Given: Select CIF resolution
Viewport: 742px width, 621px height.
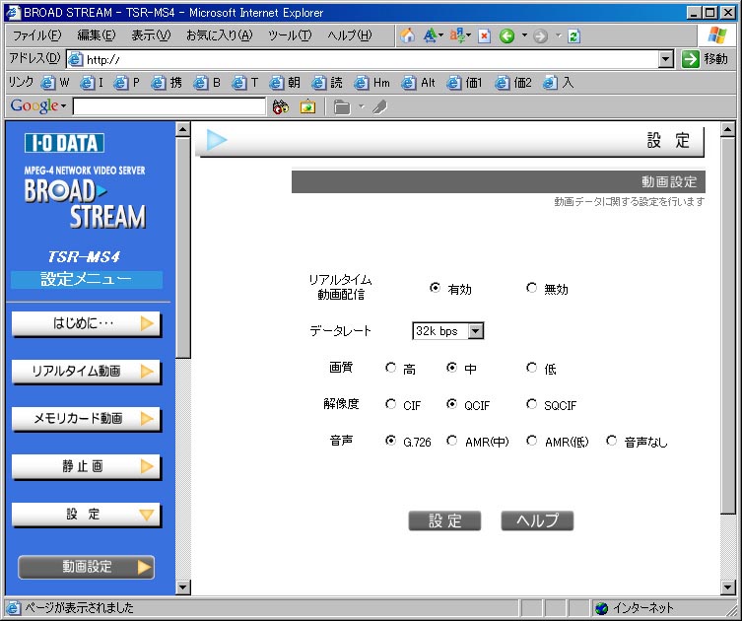Looking at the screenshot, I should (x=390, y=404).
